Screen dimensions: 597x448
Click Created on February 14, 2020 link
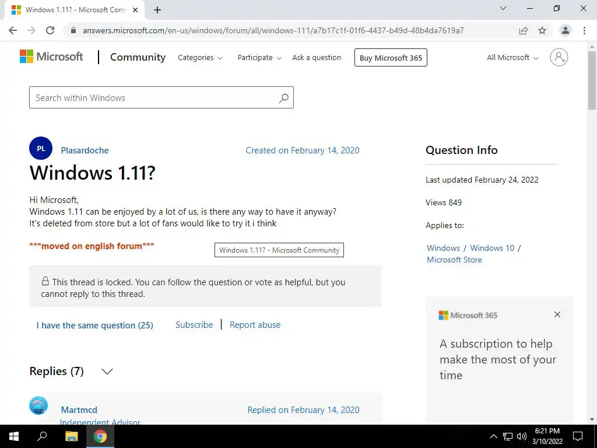point(303,150)
